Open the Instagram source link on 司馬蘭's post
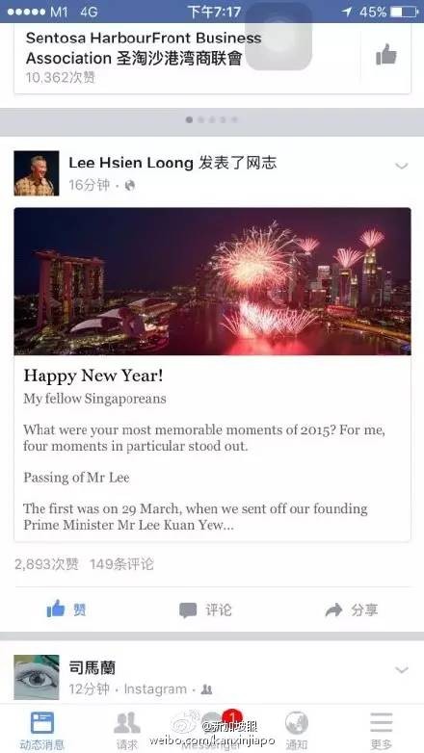This screenshot has width=424, height=753. tap(155, 689)
